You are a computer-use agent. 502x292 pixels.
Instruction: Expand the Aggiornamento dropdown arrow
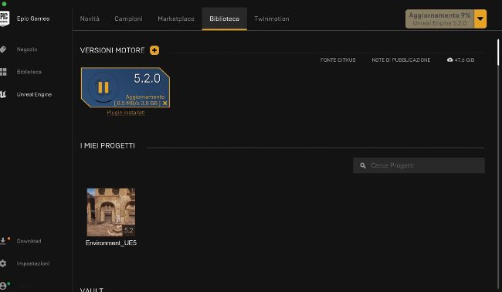[480, 19]
